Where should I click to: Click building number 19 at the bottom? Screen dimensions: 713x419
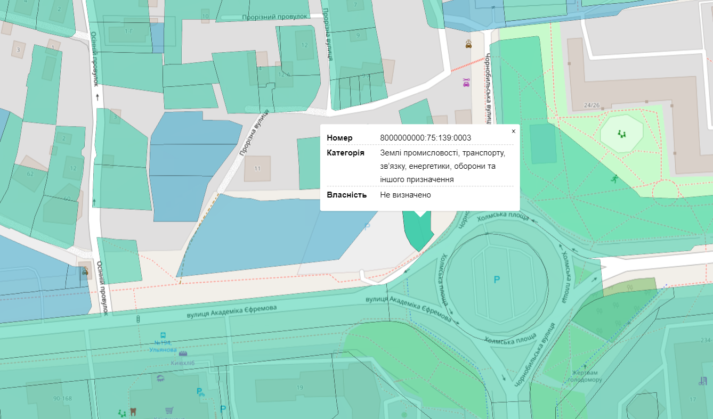click(x=299, y=388)
